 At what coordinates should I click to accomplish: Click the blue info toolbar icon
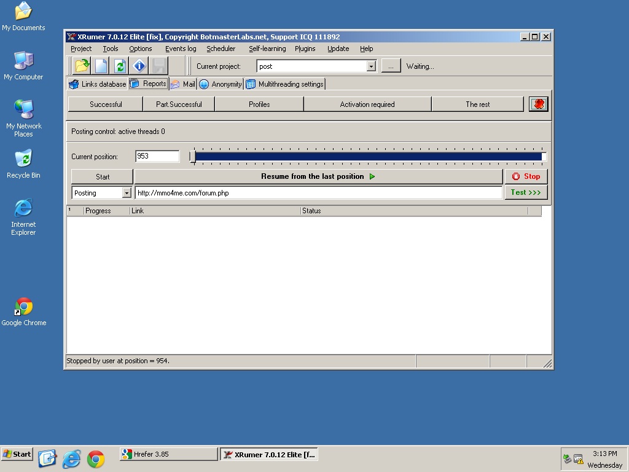[x=139, y=66]
